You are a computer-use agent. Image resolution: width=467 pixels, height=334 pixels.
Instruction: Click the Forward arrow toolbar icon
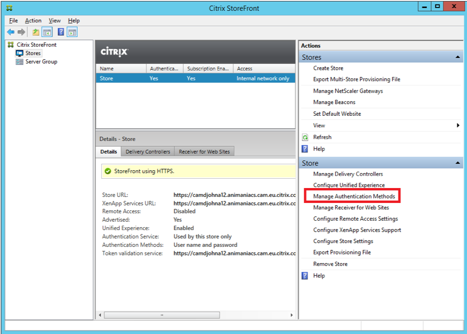click(21, 32)
